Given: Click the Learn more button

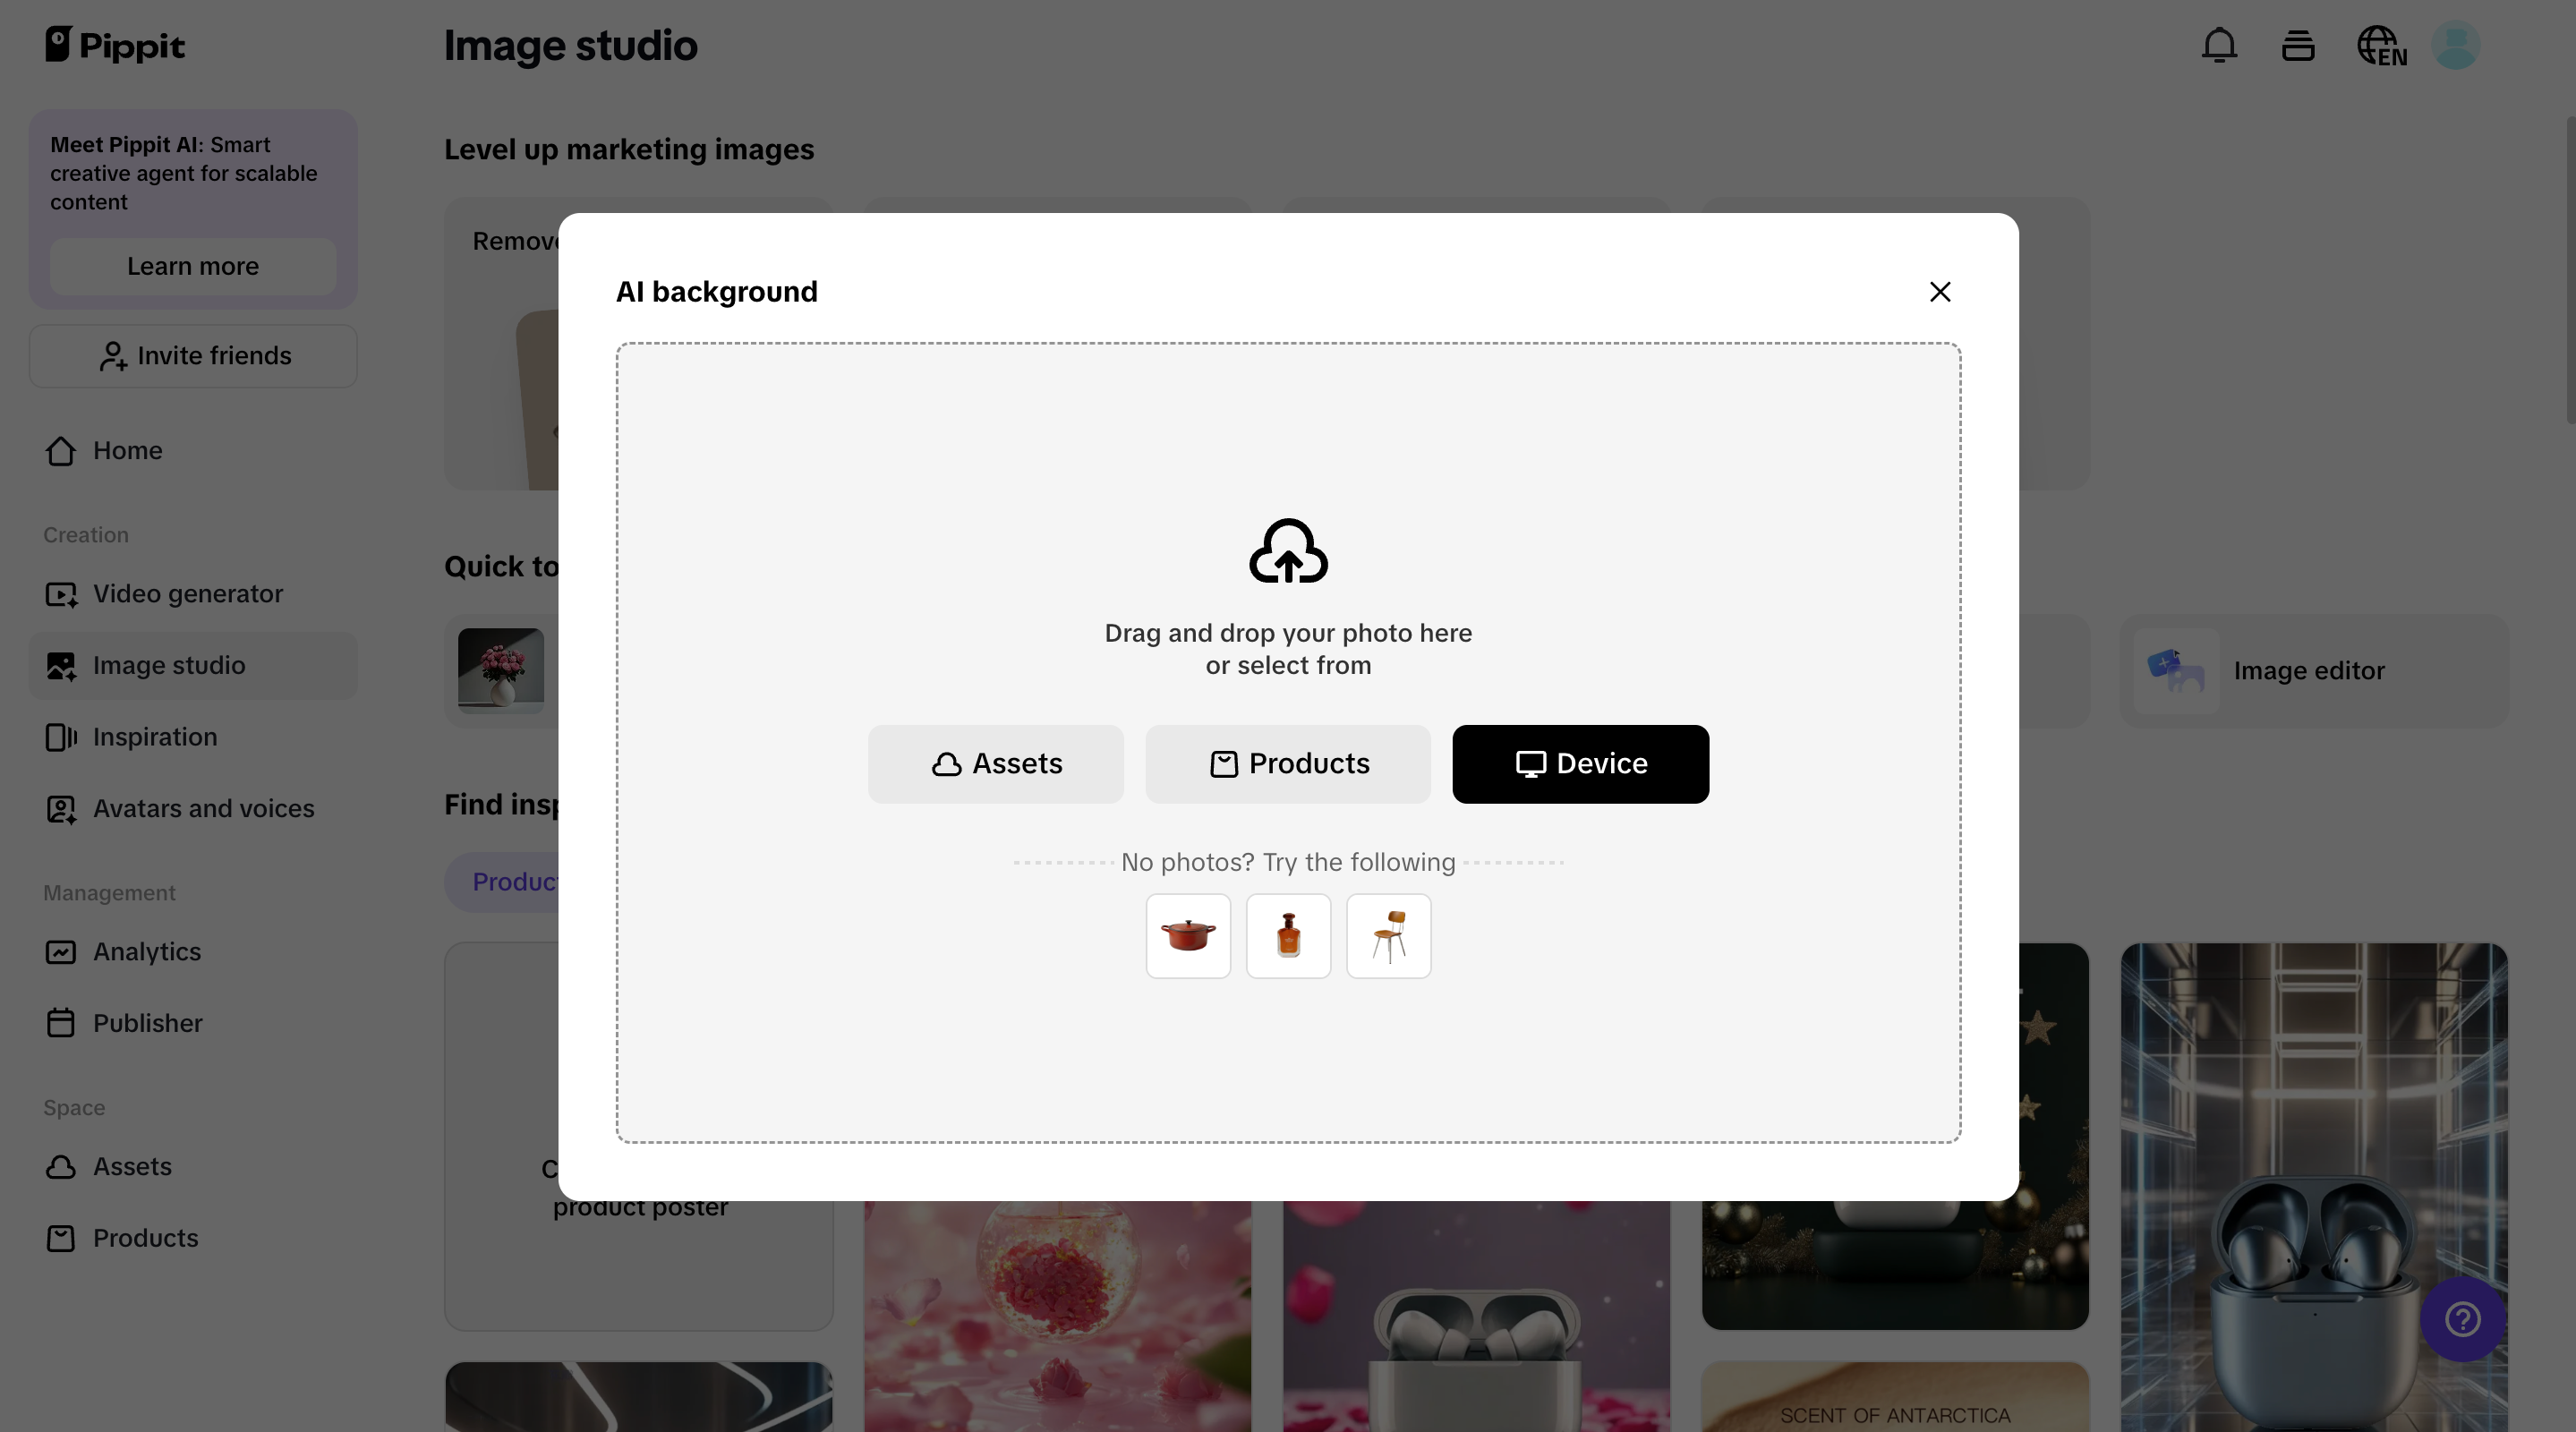Looking at the screenshot, I should tap(193, 266).
